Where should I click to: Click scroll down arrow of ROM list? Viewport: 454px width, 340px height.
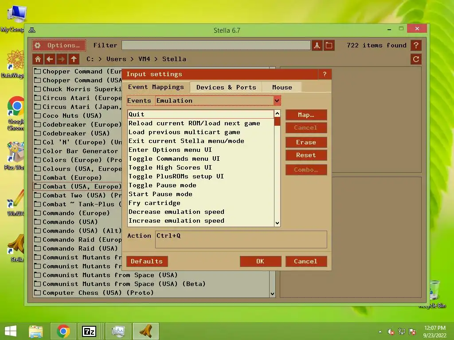[272, 294]
